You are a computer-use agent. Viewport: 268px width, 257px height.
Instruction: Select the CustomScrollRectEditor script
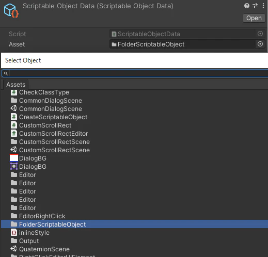point(49,134)
